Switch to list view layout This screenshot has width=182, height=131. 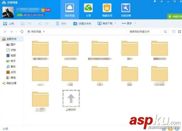coord(174,32)
